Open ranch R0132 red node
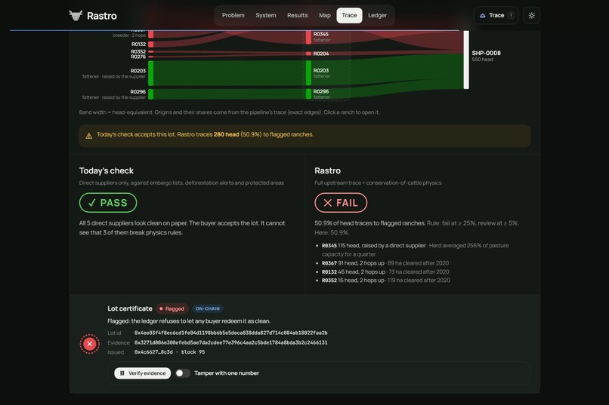The height and width of the screenshot is (405, 609). (x=150, y=44)
